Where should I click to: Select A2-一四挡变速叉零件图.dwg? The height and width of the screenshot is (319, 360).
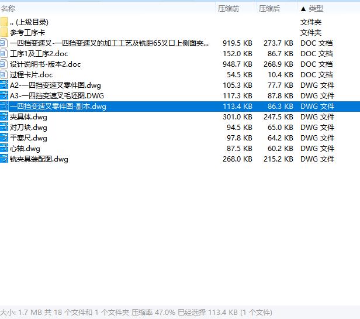(x=56, y=85)
